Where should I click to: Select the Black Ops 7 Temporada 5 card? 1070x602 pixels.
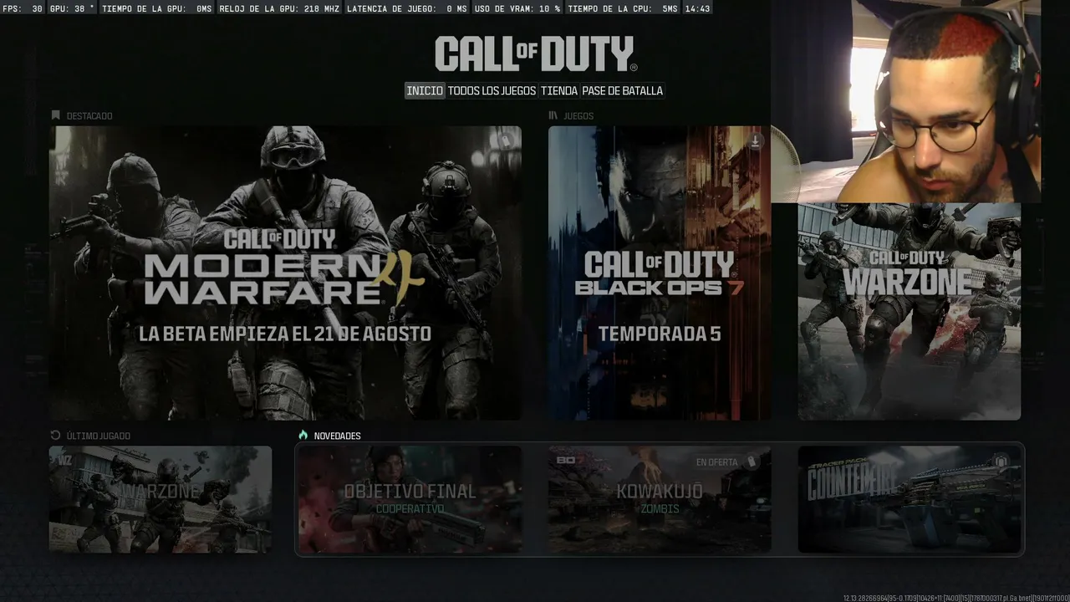click(x=660, y=273)
